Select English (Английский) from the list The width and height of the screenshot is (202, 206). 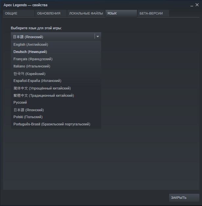pos(56,44)
